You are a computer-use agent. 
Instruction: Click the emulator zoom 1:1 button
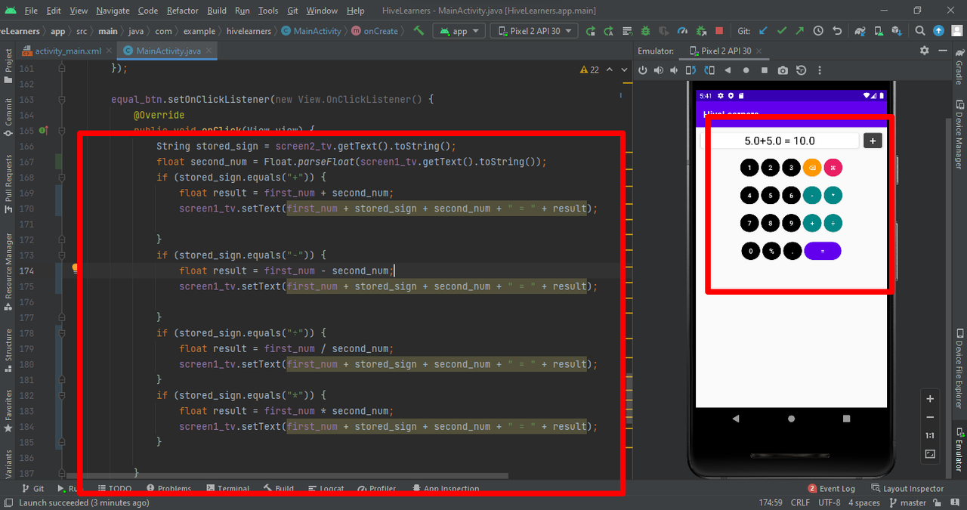click(930, 436)
